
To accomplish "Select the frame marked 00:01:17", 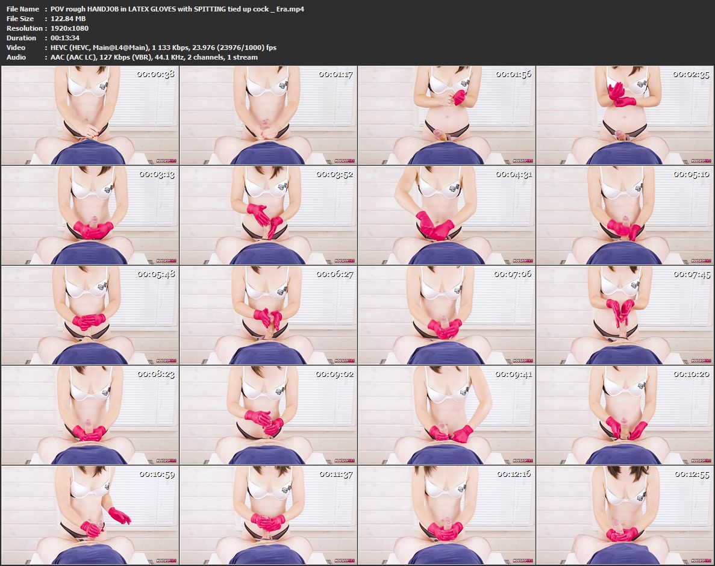I will [268, 115].
